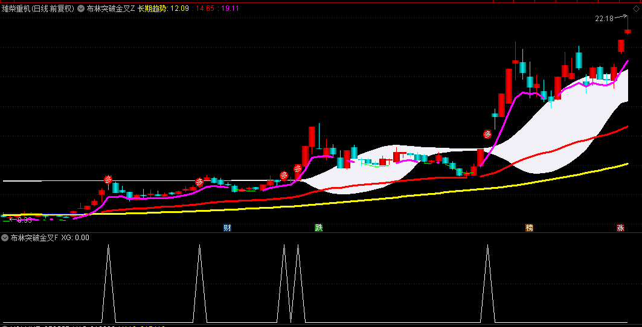Viewport: 642px width, 327px height.
Task: Click the red value 14.65
Action: 205,8
